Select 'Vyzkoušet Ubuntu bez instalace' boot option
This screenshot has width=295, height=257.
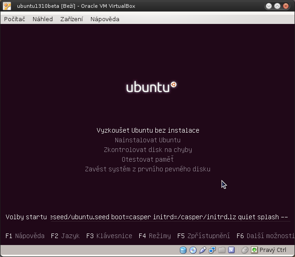[x=148, y=130]
